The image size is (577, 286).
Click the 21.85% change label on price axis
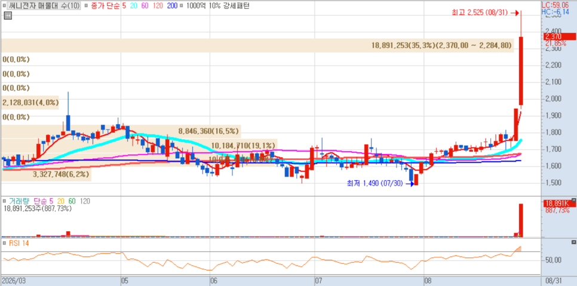click(555, 43)
